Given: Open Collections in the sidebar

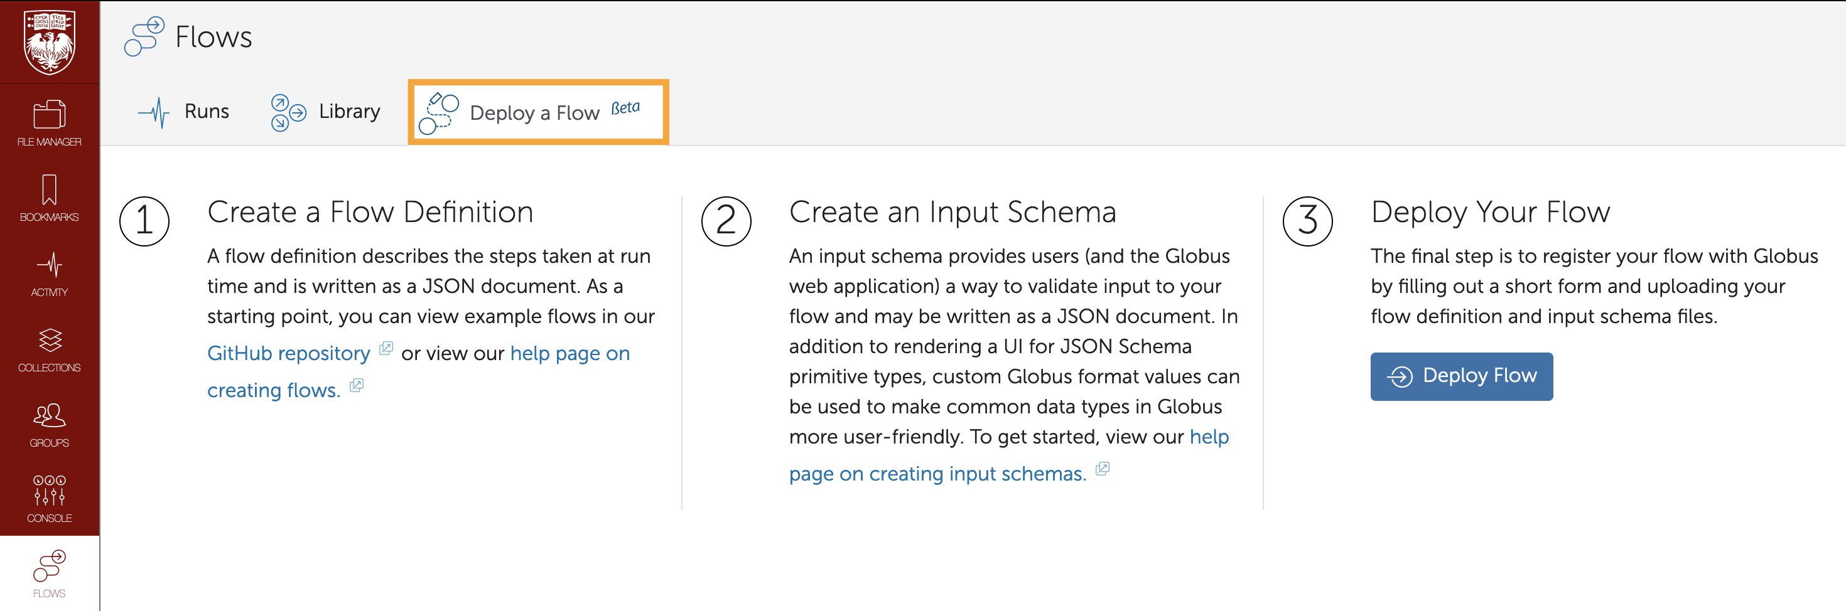Looking at the screenshot, I should click(x=50, y=349).
